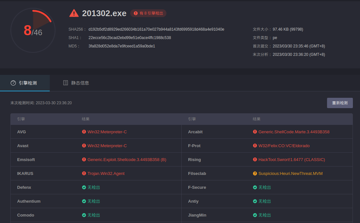
Task: Click the Emsisoft engine name
Action: pos(26,159)
